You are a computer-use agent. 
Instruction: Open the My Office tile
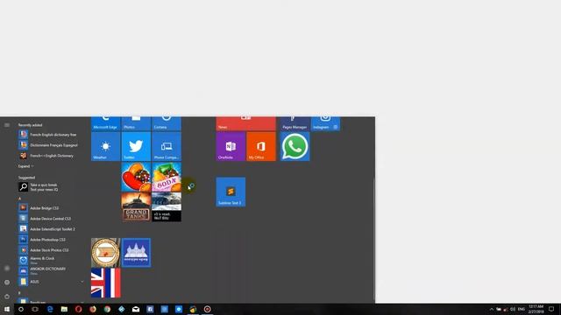click(x=261, y=146)
